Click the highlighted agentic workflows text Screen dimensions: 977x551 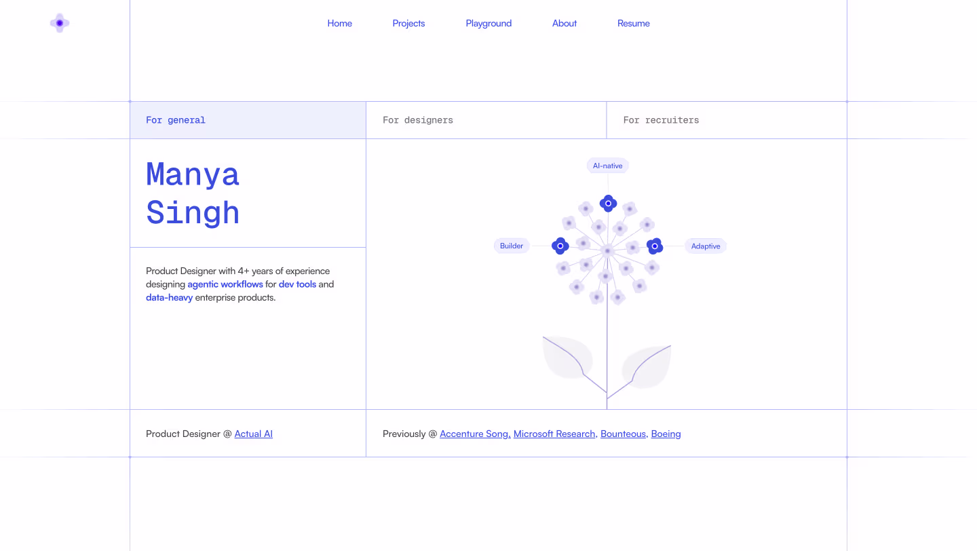click(225, 284)
